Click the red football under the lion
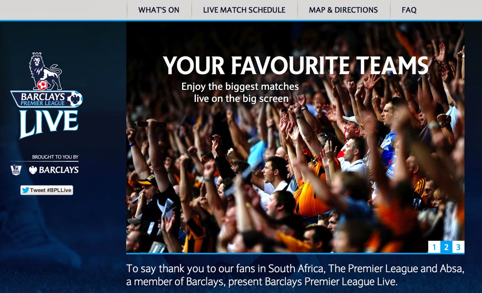This screenshot has height=293, width=482. (x=42, y=85)
